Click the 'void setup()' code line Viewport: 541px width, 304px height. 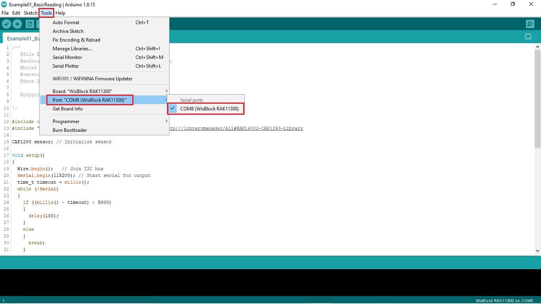[28, 155]
